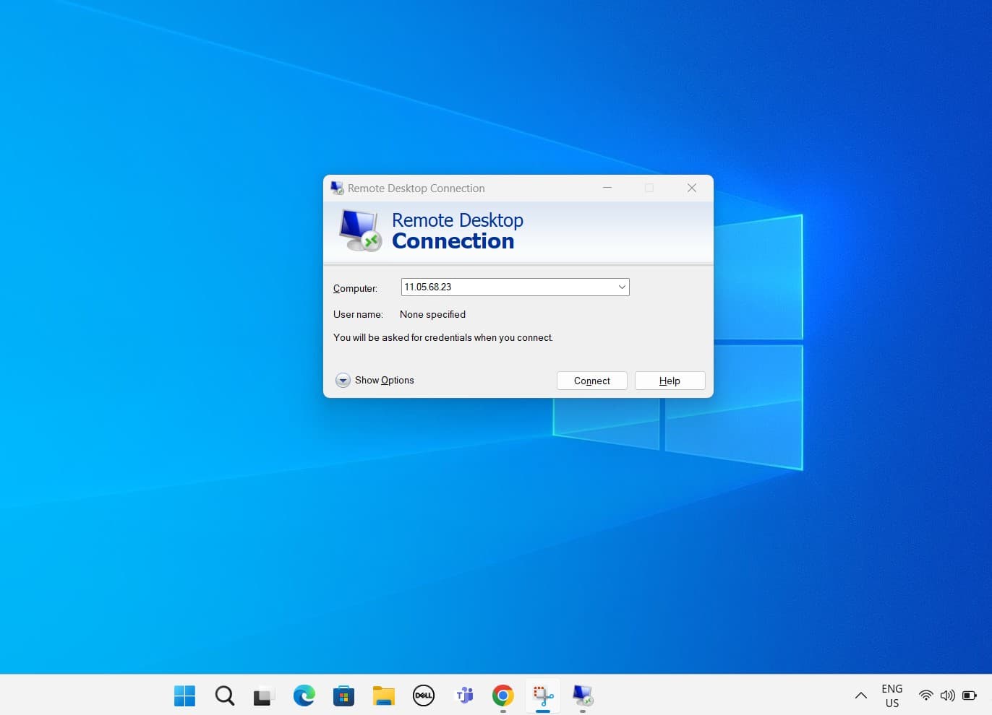Click the Remote Desktop banner monitor icon
The image size is (992, 715).
[360, 230]
